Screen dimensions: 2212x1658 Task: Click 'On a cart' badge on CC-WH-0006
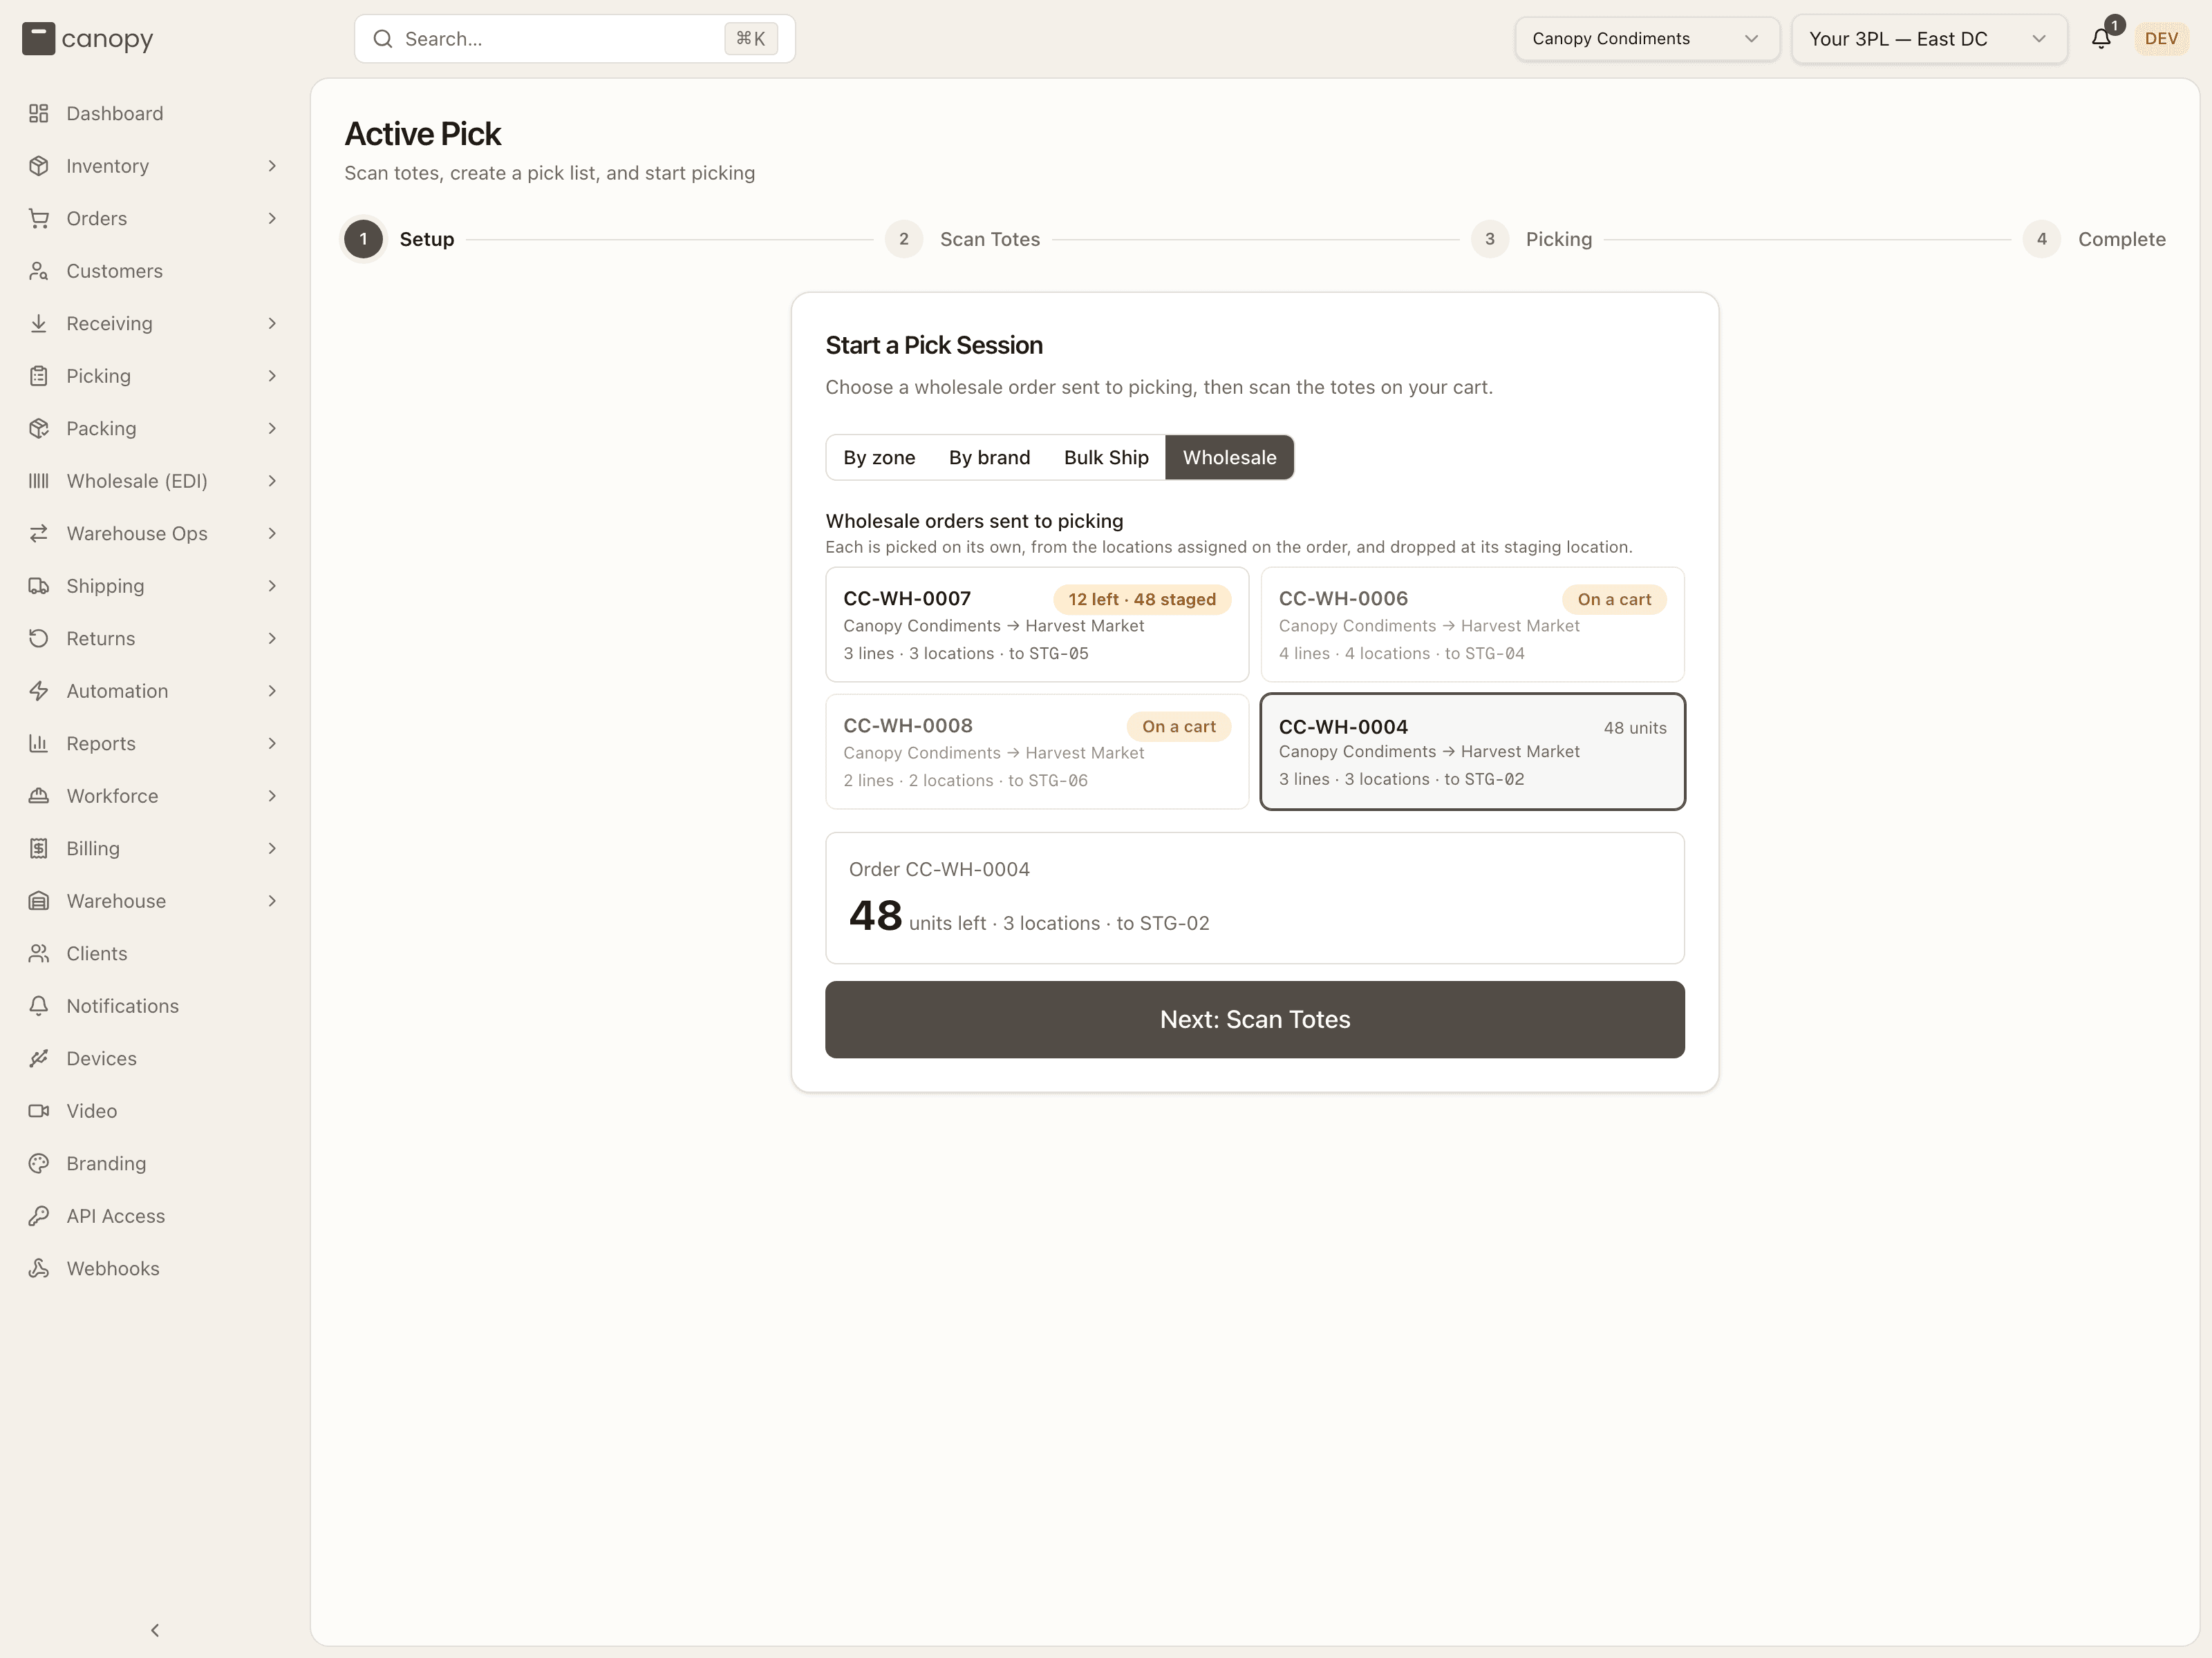click(1614, 600)
